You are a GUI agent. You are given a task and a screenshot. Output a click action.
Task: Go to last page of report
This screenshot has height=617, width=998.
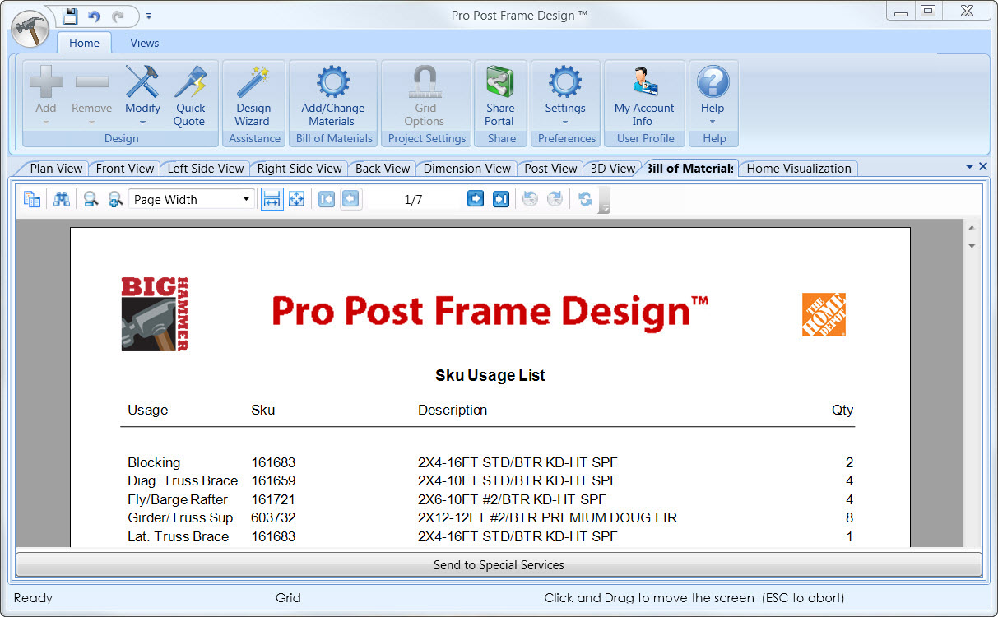tap(501, 199)
